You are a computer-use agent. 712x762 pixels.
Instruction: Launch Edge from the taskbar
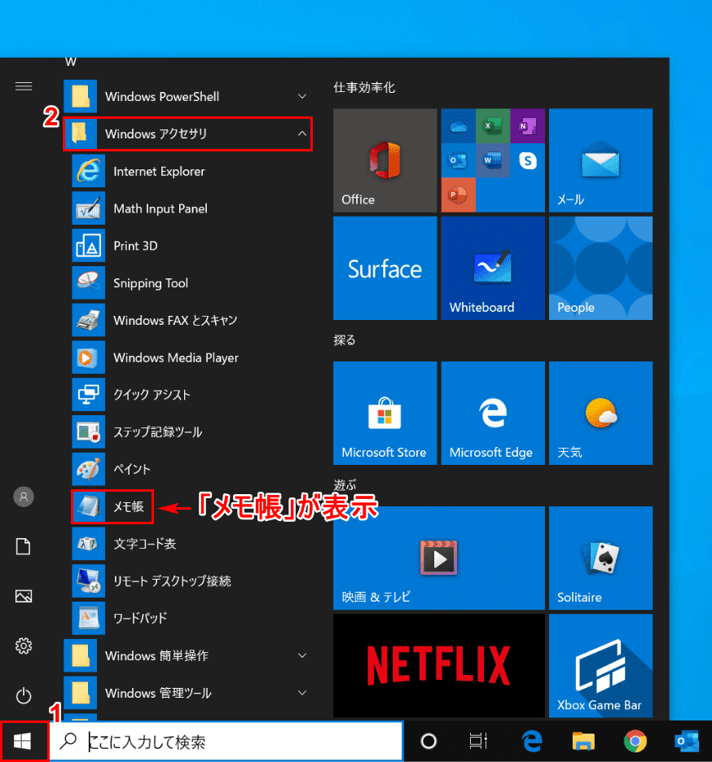pos(532,741)
